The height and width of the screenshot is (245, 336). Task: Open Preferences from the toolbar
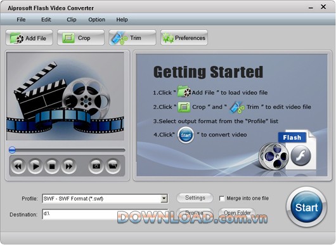(184, 37)
